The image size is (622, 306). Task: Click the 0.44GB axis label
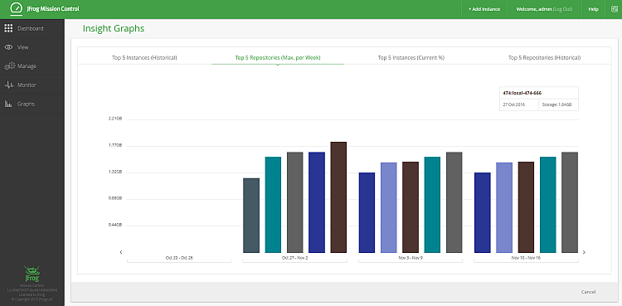pyautogui.click(x=114, y=225)
